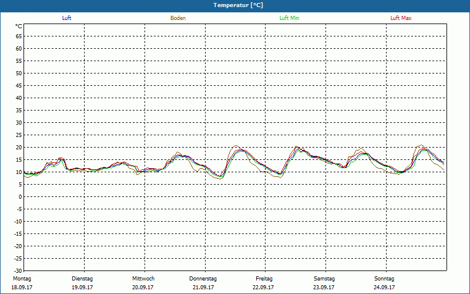
Task: Click the 15 value on the y-axis
Action: [x=19, y=159]
